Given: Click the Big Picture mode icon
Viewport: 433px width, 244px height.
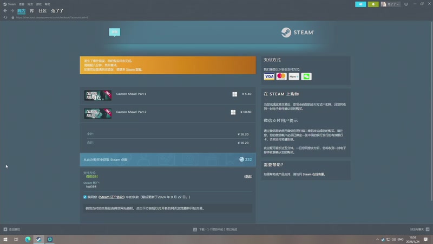Looking at the screenshot, I should tap(406, 4).
